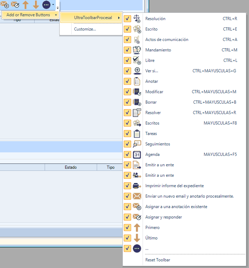Click the Seguimientos magnifier icon
This screenshot has width=249, height=268.
click(x=137, y=144)
